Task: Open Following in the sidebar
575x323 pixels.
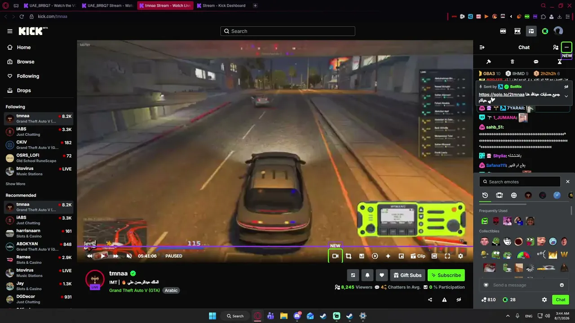Action: [x=28, y=76]
